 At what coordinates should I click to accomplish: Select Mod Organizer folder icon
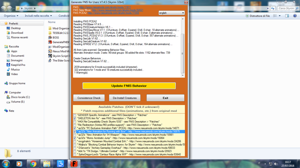(x=50, y=28)
